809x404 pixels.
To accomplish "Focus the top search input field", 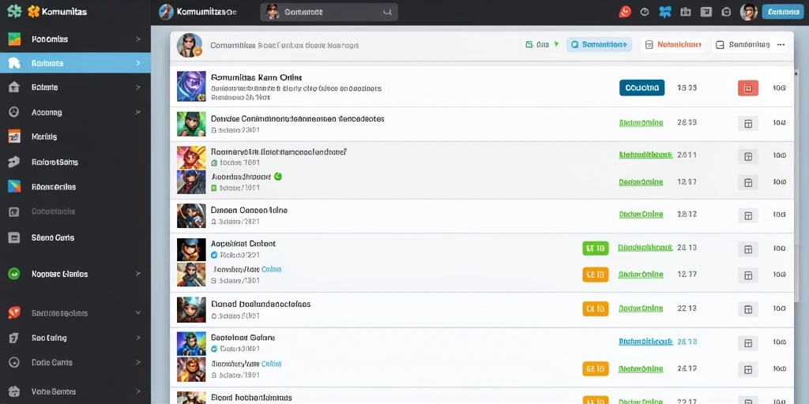I will tap(329, 12).
